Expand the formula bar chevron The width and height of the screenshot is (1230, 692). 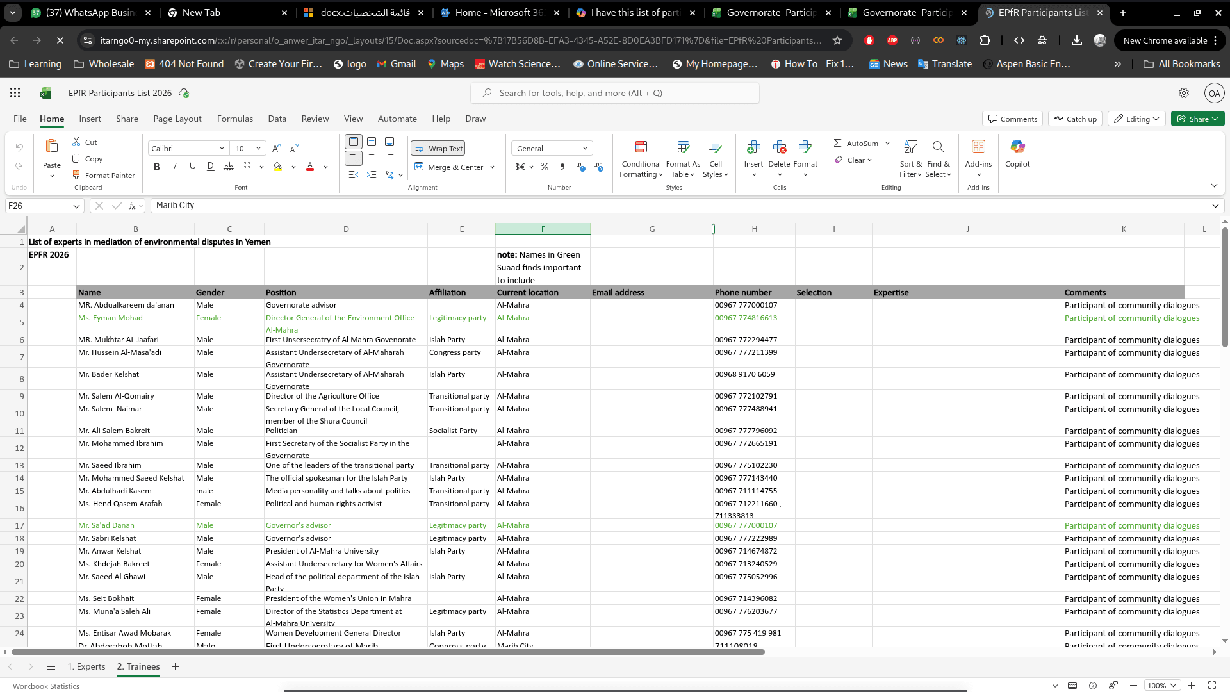[1215, 206]
